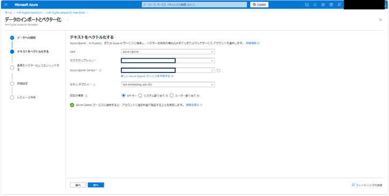Viewport: 389px width, 196px height.
Task: Open portal settings gear icon
Action: [323, 5]
